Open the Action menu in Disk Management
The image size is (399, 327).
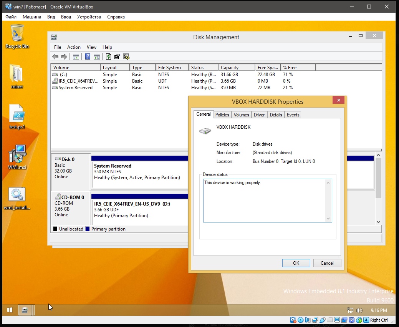(74, 47)
